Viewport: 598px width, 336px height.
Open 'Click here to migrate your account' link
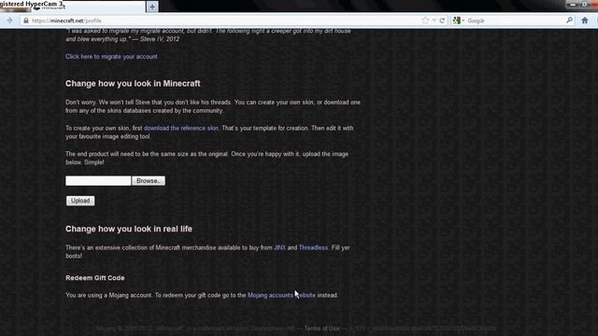pyautogui.click(x=111, y=56)
